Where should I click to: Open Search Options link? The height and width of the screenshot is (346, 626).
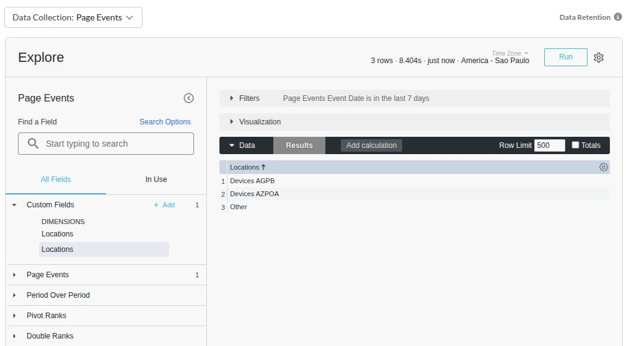tap(165, 121)
